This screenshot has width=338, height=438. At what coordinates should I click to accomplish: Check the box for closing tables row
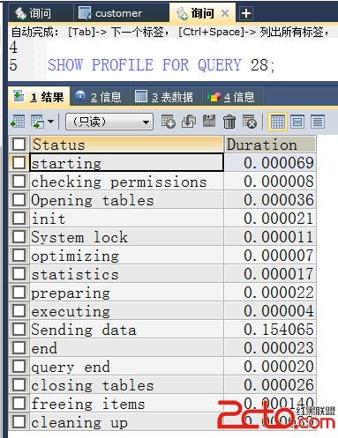tap(19, 385)
